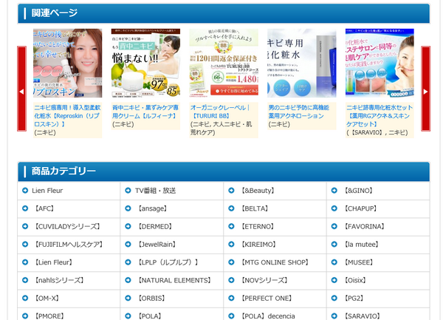Open the 【NATURAL ELEMENTS】 category
The height and width of the screenshot is (320, 443).
pyautogui.click(x=174, y=281)
